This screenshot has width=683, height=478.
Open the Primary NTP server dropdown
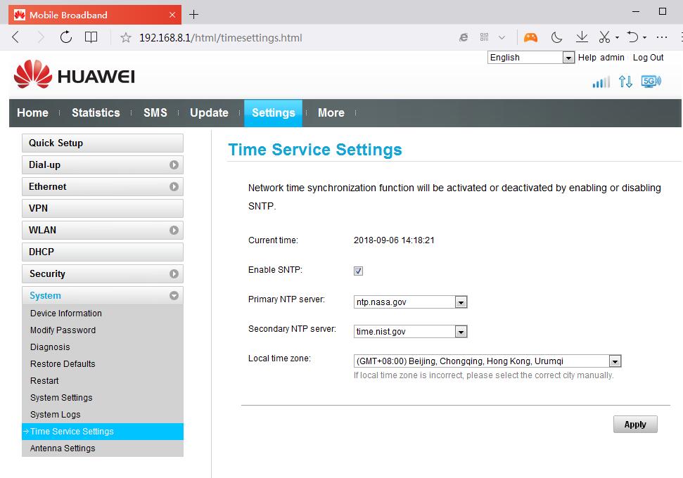coord(461,302)
